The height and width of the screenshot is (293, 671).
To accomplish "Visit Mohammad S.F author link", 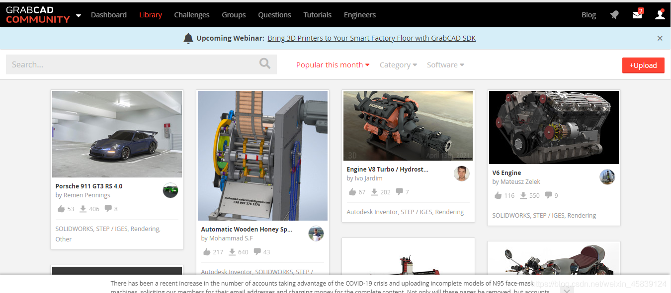I will click(231, 238).
